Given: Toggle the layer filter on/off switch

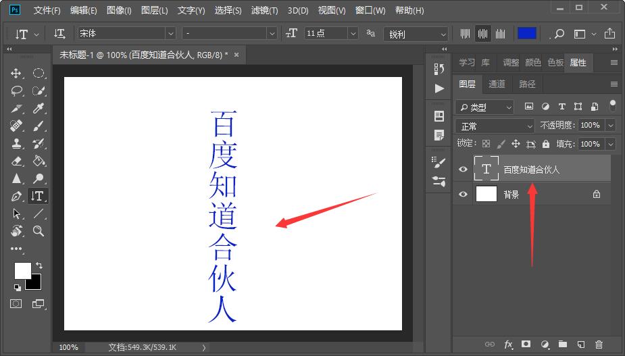Looking at the screenshot, I should pyautogui.click(x=612, y=105).
